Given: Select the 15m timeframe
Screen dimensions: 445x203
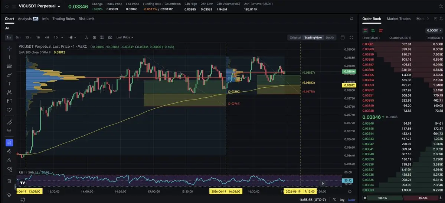Looking at the screenshot, I should coord(28,37).
